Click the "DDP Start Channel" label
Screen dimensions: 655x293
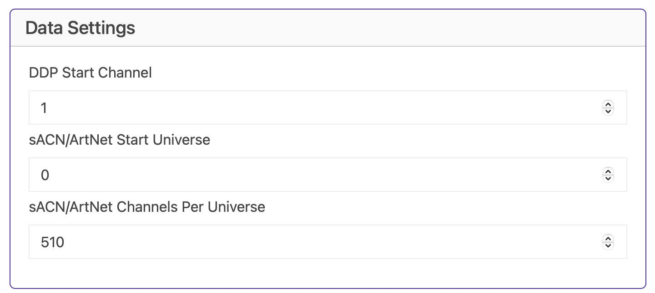pos(91,73)
